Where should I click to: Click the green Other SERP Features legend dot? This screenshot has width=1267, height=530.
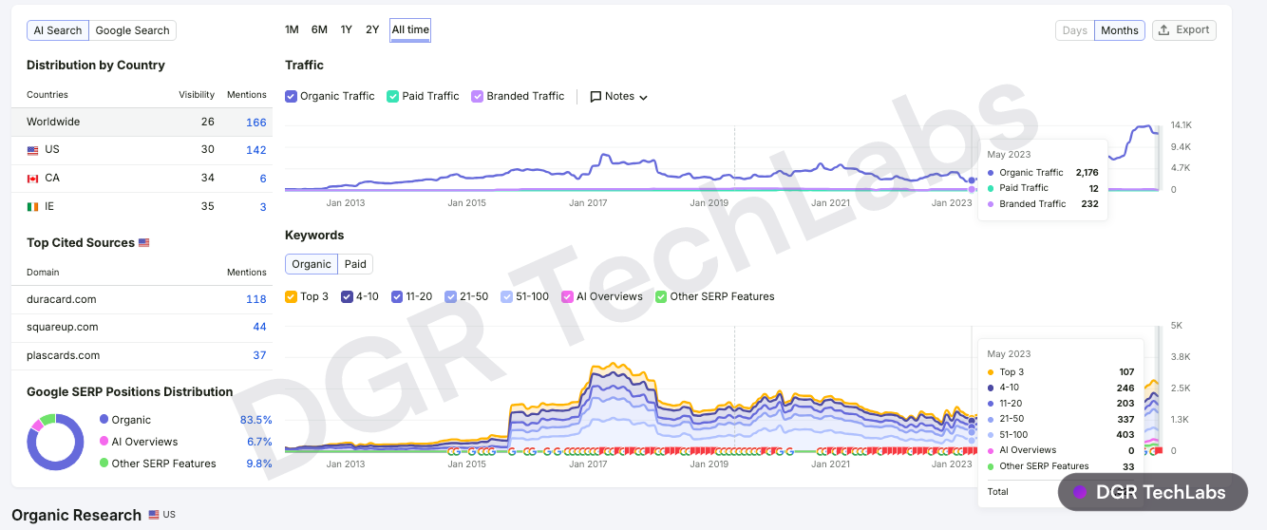pyautogui.click(x=104, y=463)
